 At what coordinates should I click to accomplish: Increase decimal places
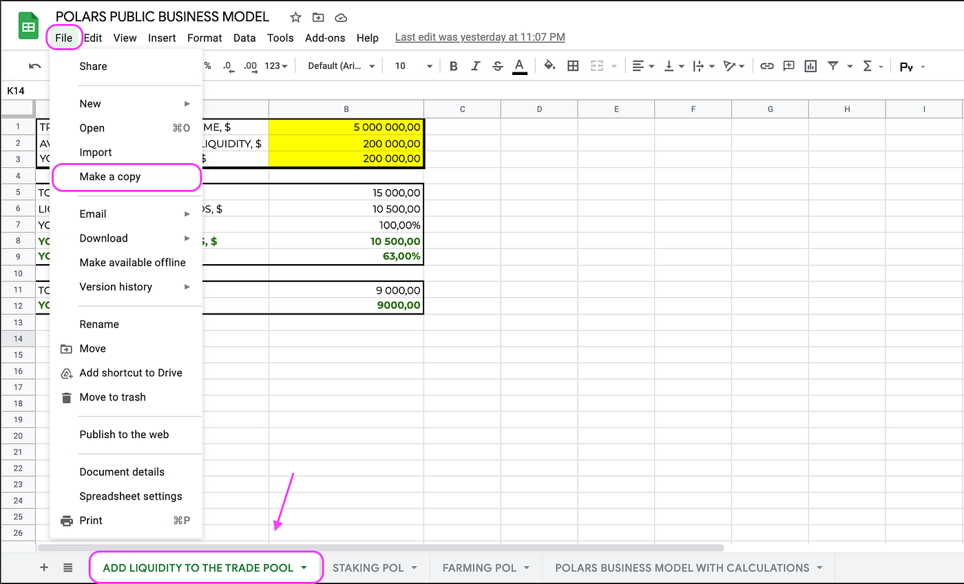point(251,66)
